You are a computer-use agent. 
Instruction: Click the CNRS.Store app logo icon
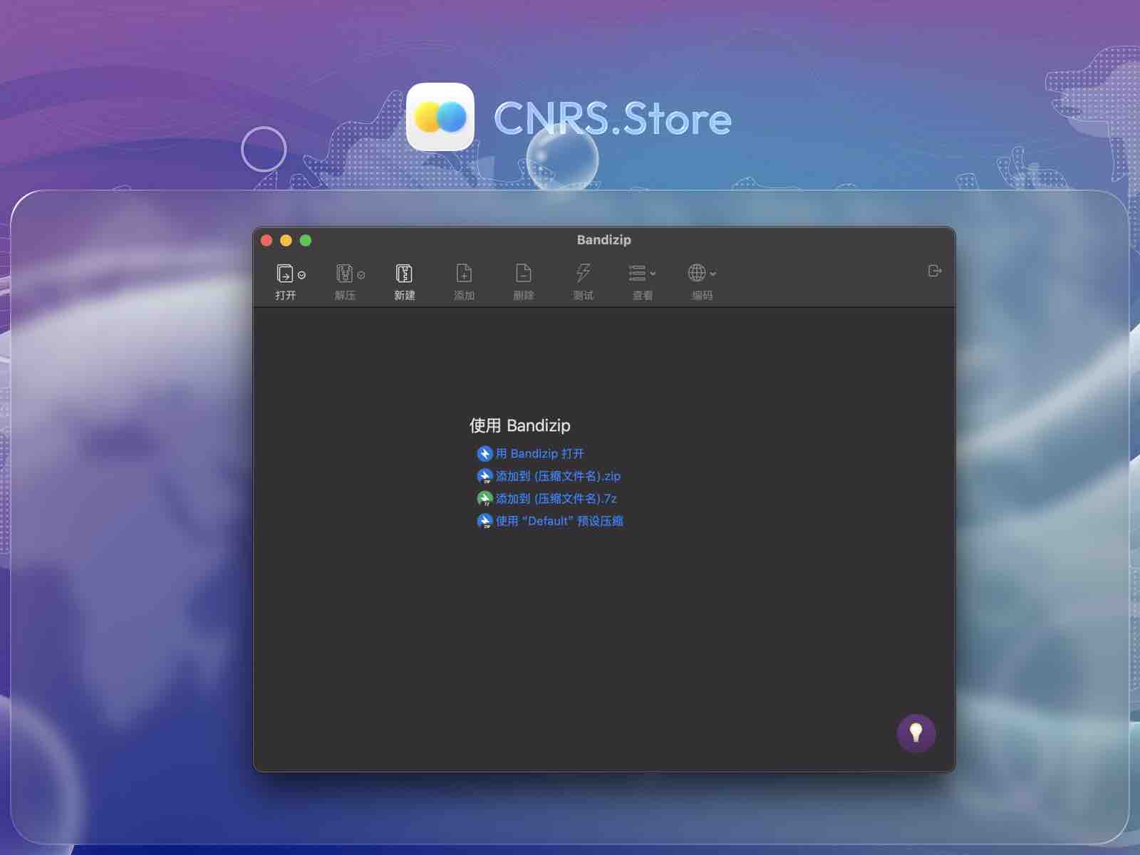pos(440,117)
